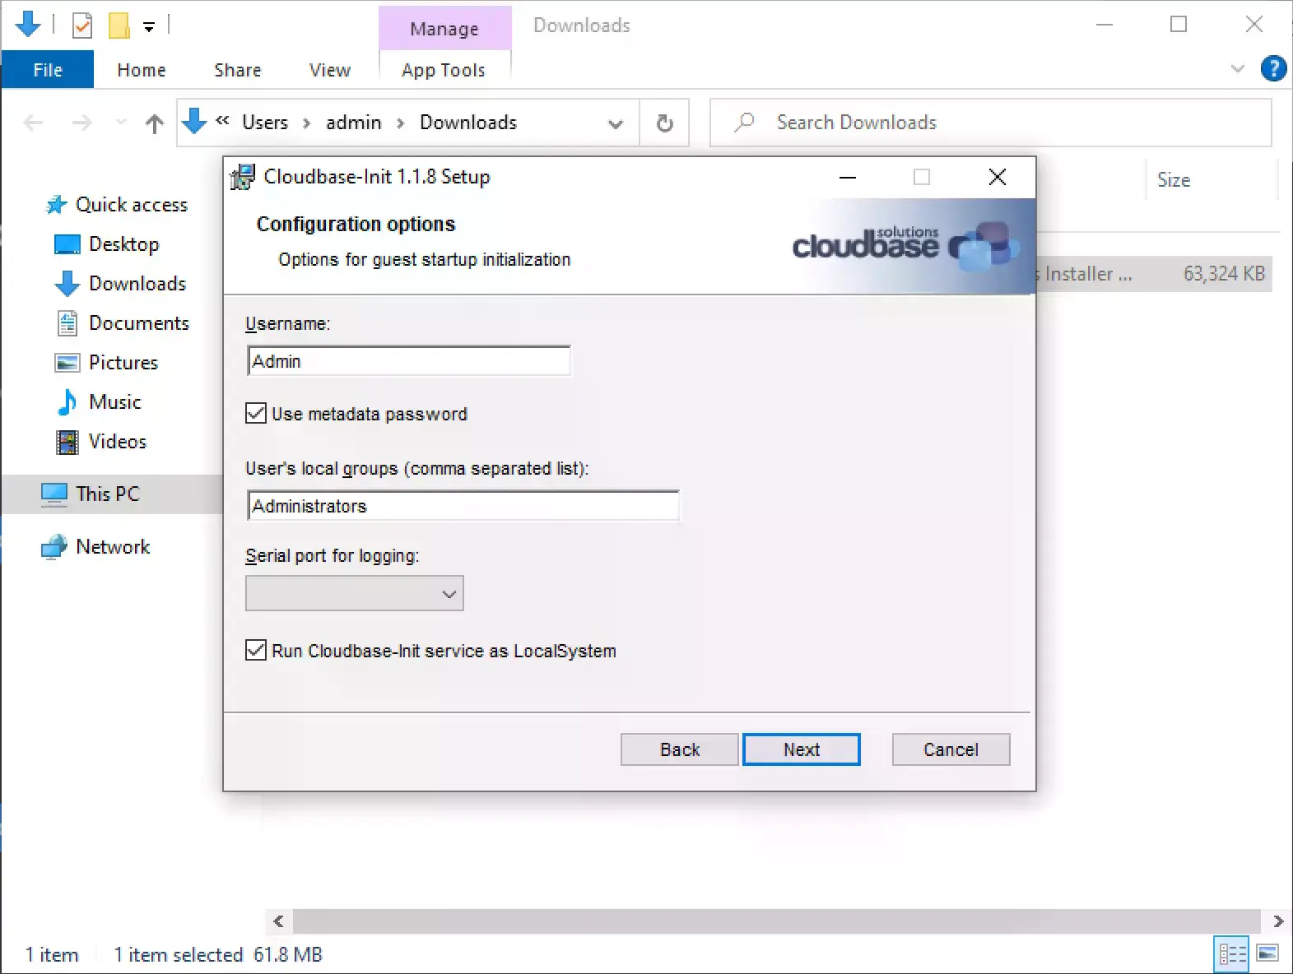Select the Manage contextual tab
Screen dimensions: 1293x974
(444, 29)
